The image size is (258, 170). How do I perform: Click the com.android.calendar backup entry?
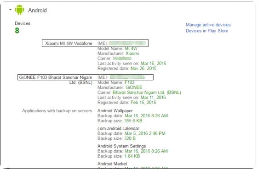point(118,128)
